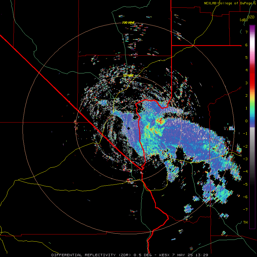Click the "2" tick label on the color scale
Screen dimensions: 257x257
(246, 96)
